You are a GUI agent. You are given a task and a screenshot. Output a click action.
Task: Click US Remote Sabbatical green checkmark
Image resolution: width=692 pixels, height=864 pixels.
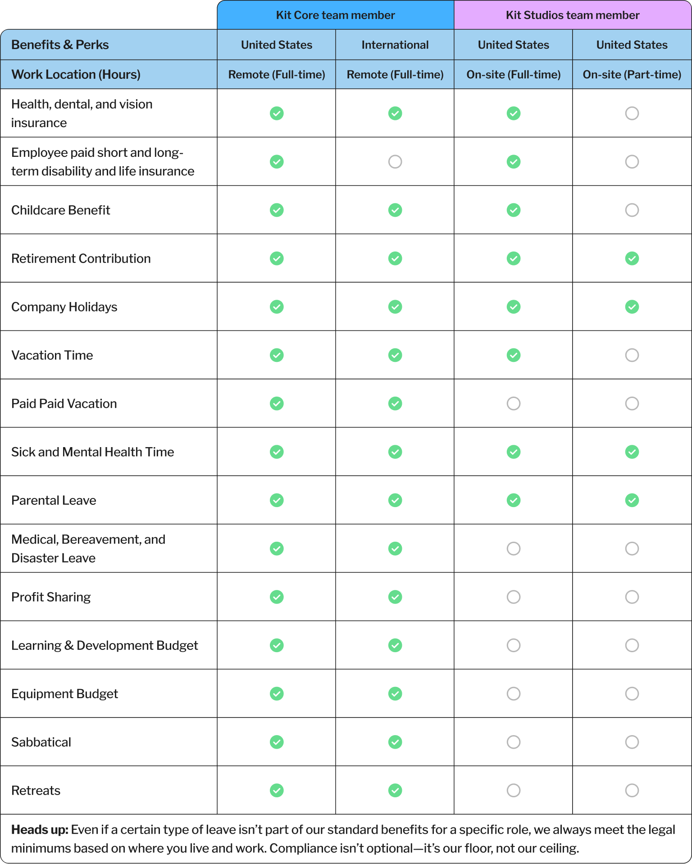coord(277,742)
